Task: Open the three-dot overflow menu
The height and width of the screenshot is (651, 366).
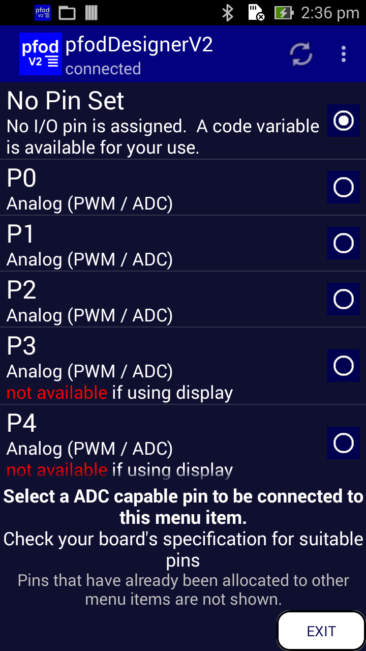Action: pos(344,54)
